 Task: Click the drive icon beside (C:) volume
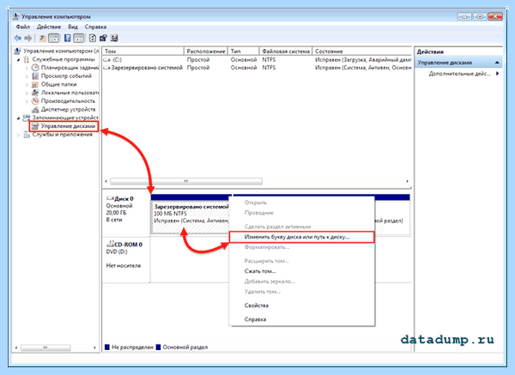[106, 60]
